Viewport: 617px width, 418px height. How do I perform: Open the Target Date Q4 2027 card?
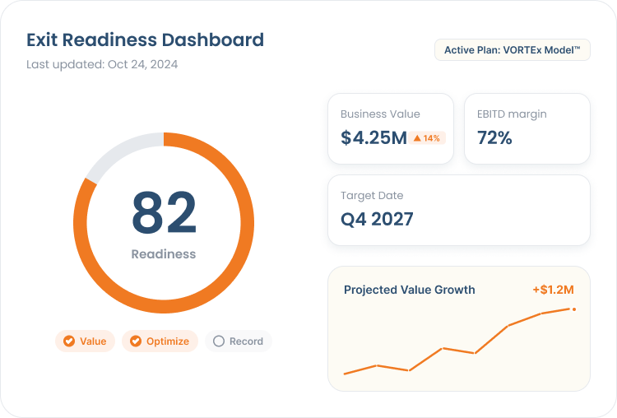pyautogui.click(x=459, y=210)
